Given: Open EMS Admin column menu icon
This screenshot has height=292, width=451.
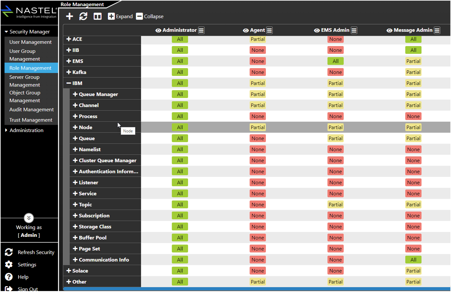Looking at the screenshot, I should coord(354,30).
